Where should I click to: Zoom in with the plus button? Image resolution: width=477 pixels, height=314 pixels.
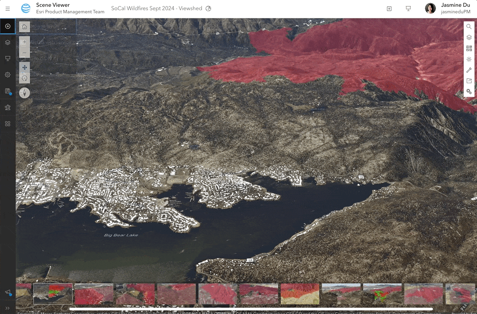24,42
